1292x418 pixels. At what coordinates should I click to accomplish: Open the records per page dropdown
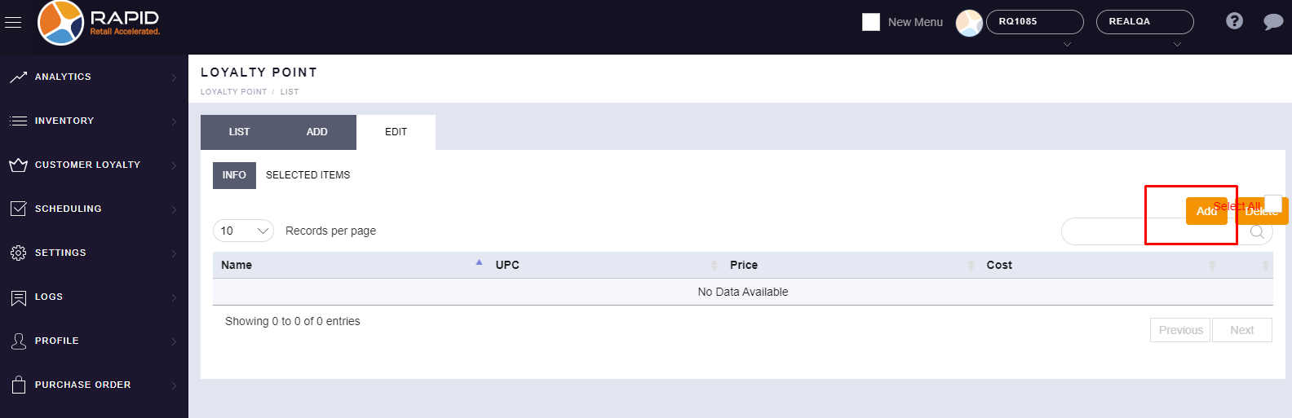pyautogui.click(x=243, y=231)
